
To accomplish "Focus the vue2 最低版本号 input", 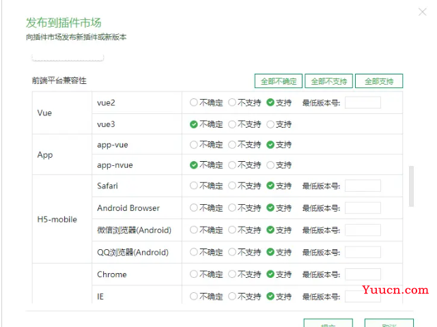I will [x=363, y=102].
